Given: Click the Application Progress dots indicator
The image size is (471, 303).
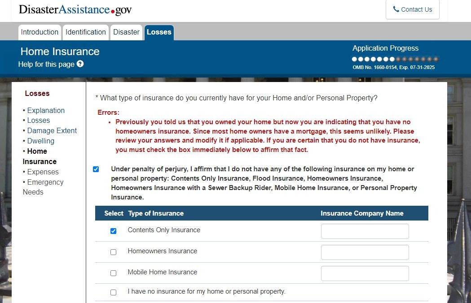Looking at the screenshot, I should click(395, 59).
